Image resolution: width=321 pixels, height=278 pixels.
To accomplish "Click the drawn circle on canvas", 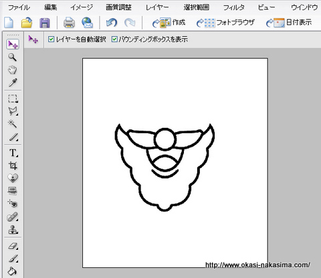I will point(165,139).
